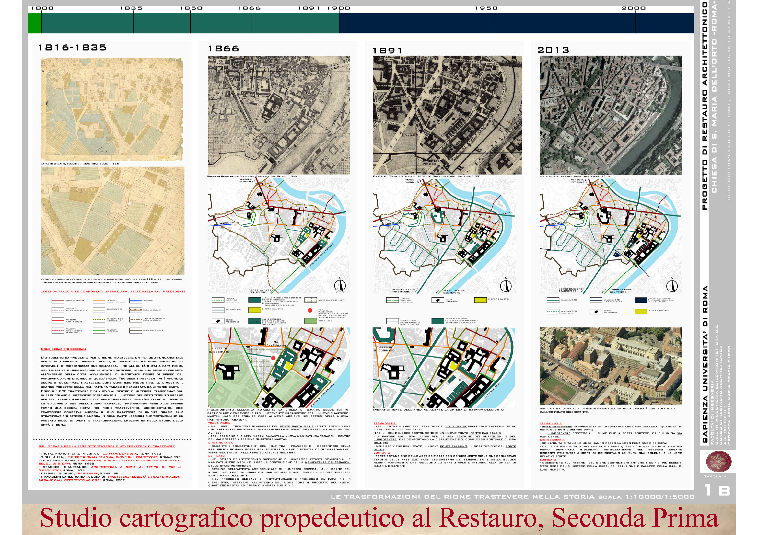Click 'Cinta muraria' heading in the 2013 column

pos(552,440)
